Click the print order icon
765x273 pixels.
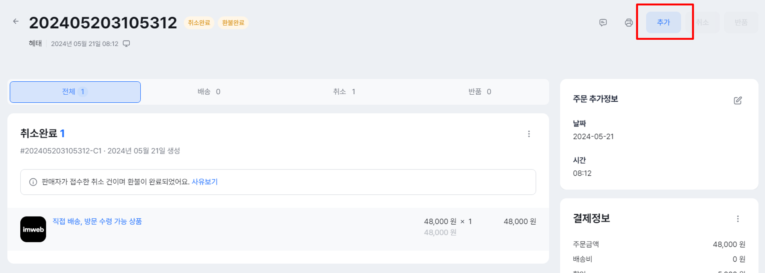coord(628,23)
